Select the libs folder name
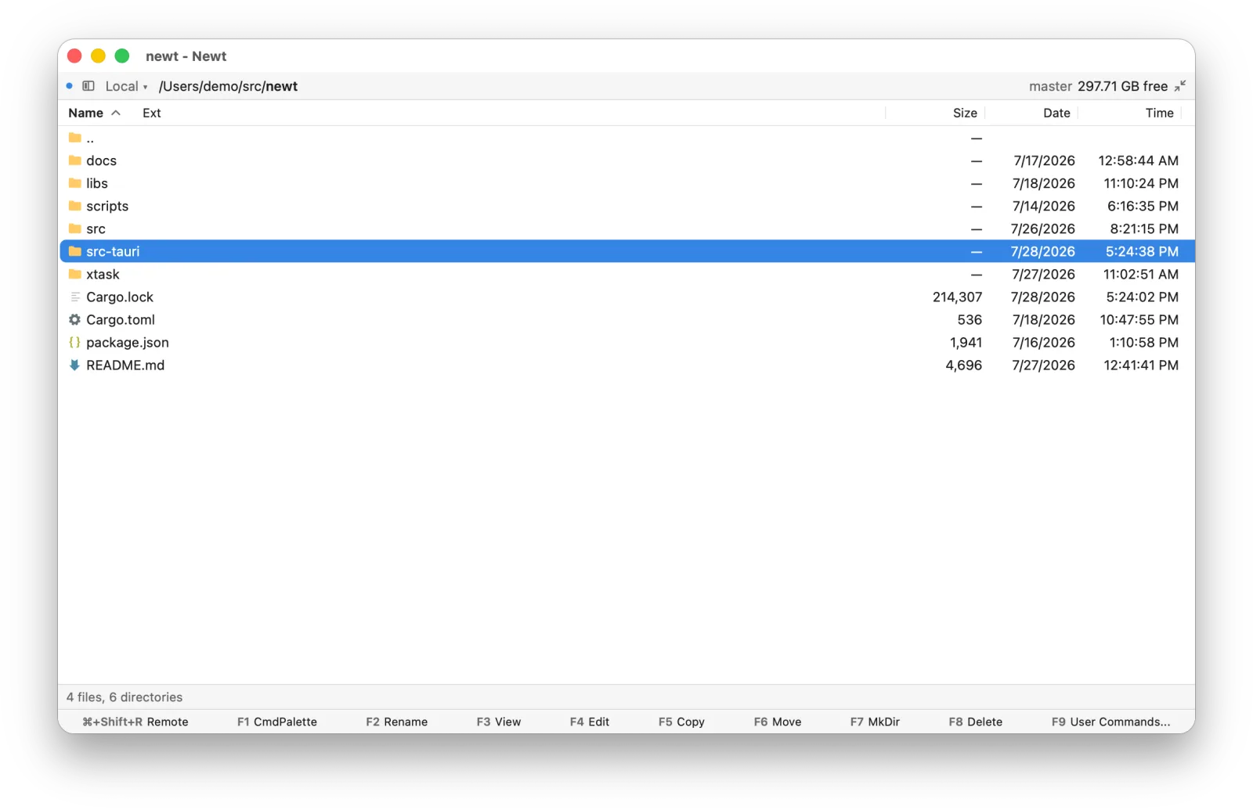This screenshot has height=810, width=1253. tap(97, 183)
